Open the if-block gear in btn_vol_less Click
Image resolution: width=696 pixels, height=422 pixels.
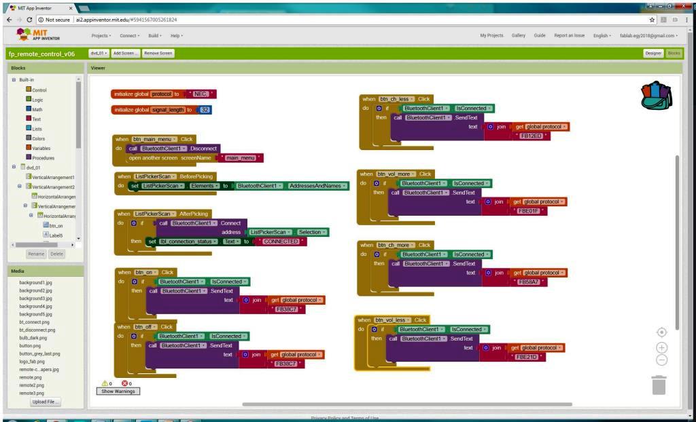pyautogui.click(x=375, y=329)
